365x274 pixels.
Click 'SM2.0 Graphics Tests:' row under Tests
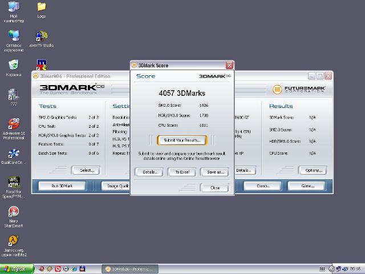(x=68, y=117)
